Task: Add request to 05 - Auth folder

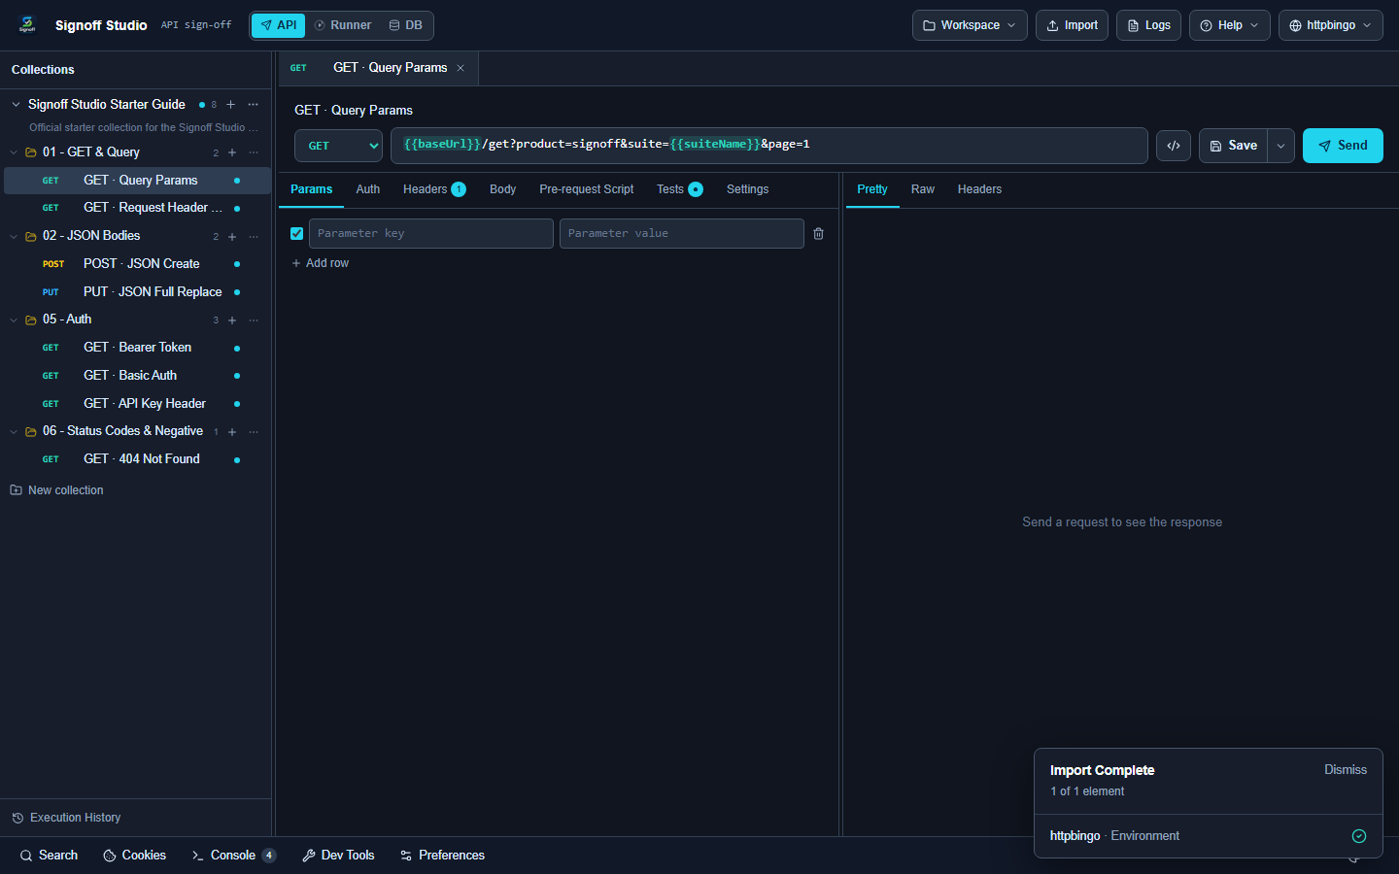Action: point(232,320)
